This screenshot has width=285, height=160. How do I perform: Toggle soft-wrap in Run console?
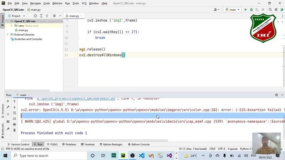pos(15,113)
